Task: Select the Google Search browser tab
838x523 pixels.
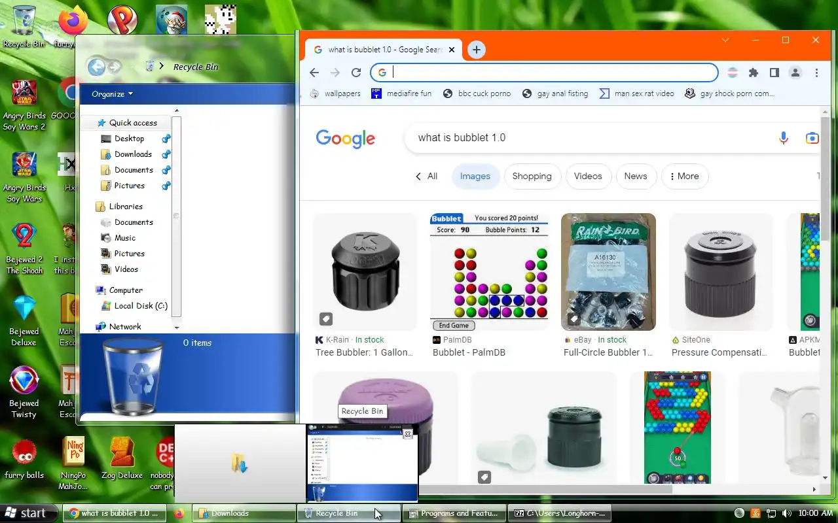Action: pos(383,50)
